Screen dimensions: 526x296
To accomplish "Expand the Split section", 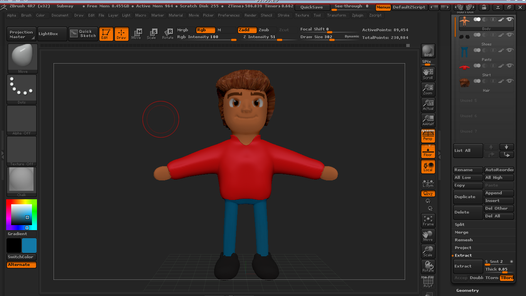I will (460, 224).
